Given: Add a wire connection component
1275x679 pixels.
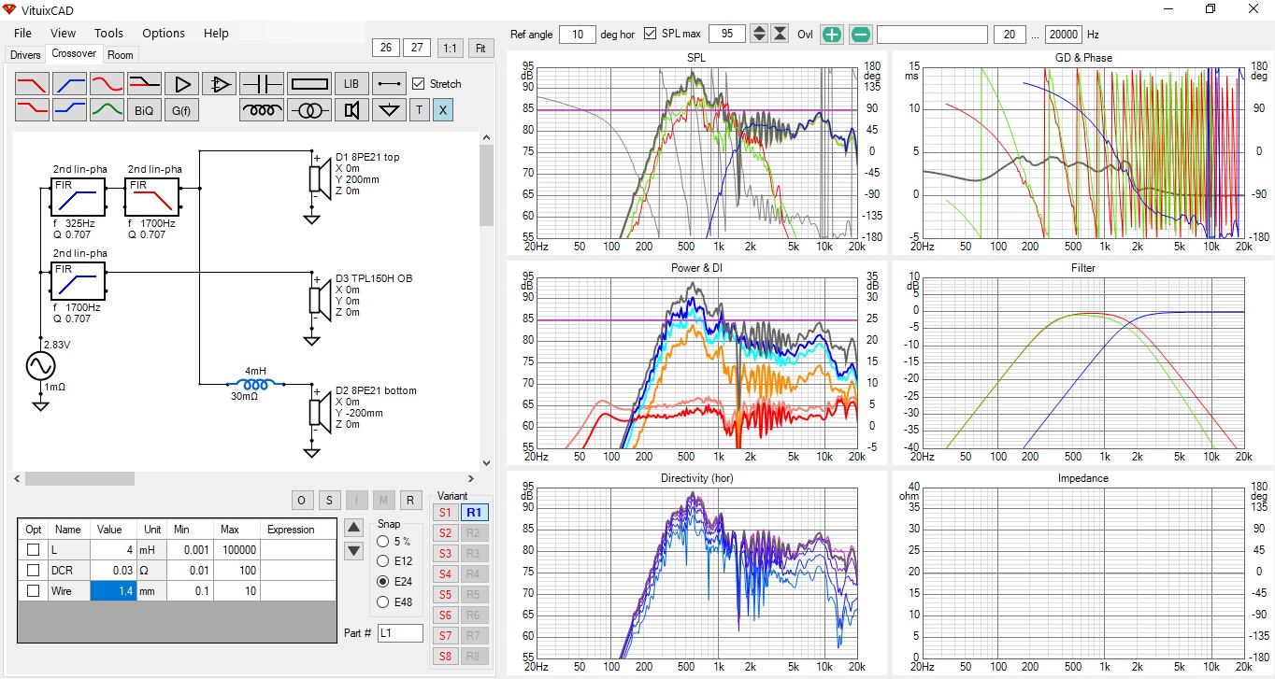Looking at the screenshot, I should tap(389, 84).
